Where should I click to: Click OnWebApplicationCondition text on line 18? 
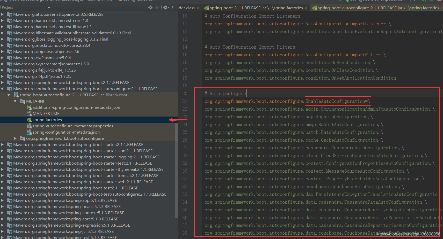point(364,78)
